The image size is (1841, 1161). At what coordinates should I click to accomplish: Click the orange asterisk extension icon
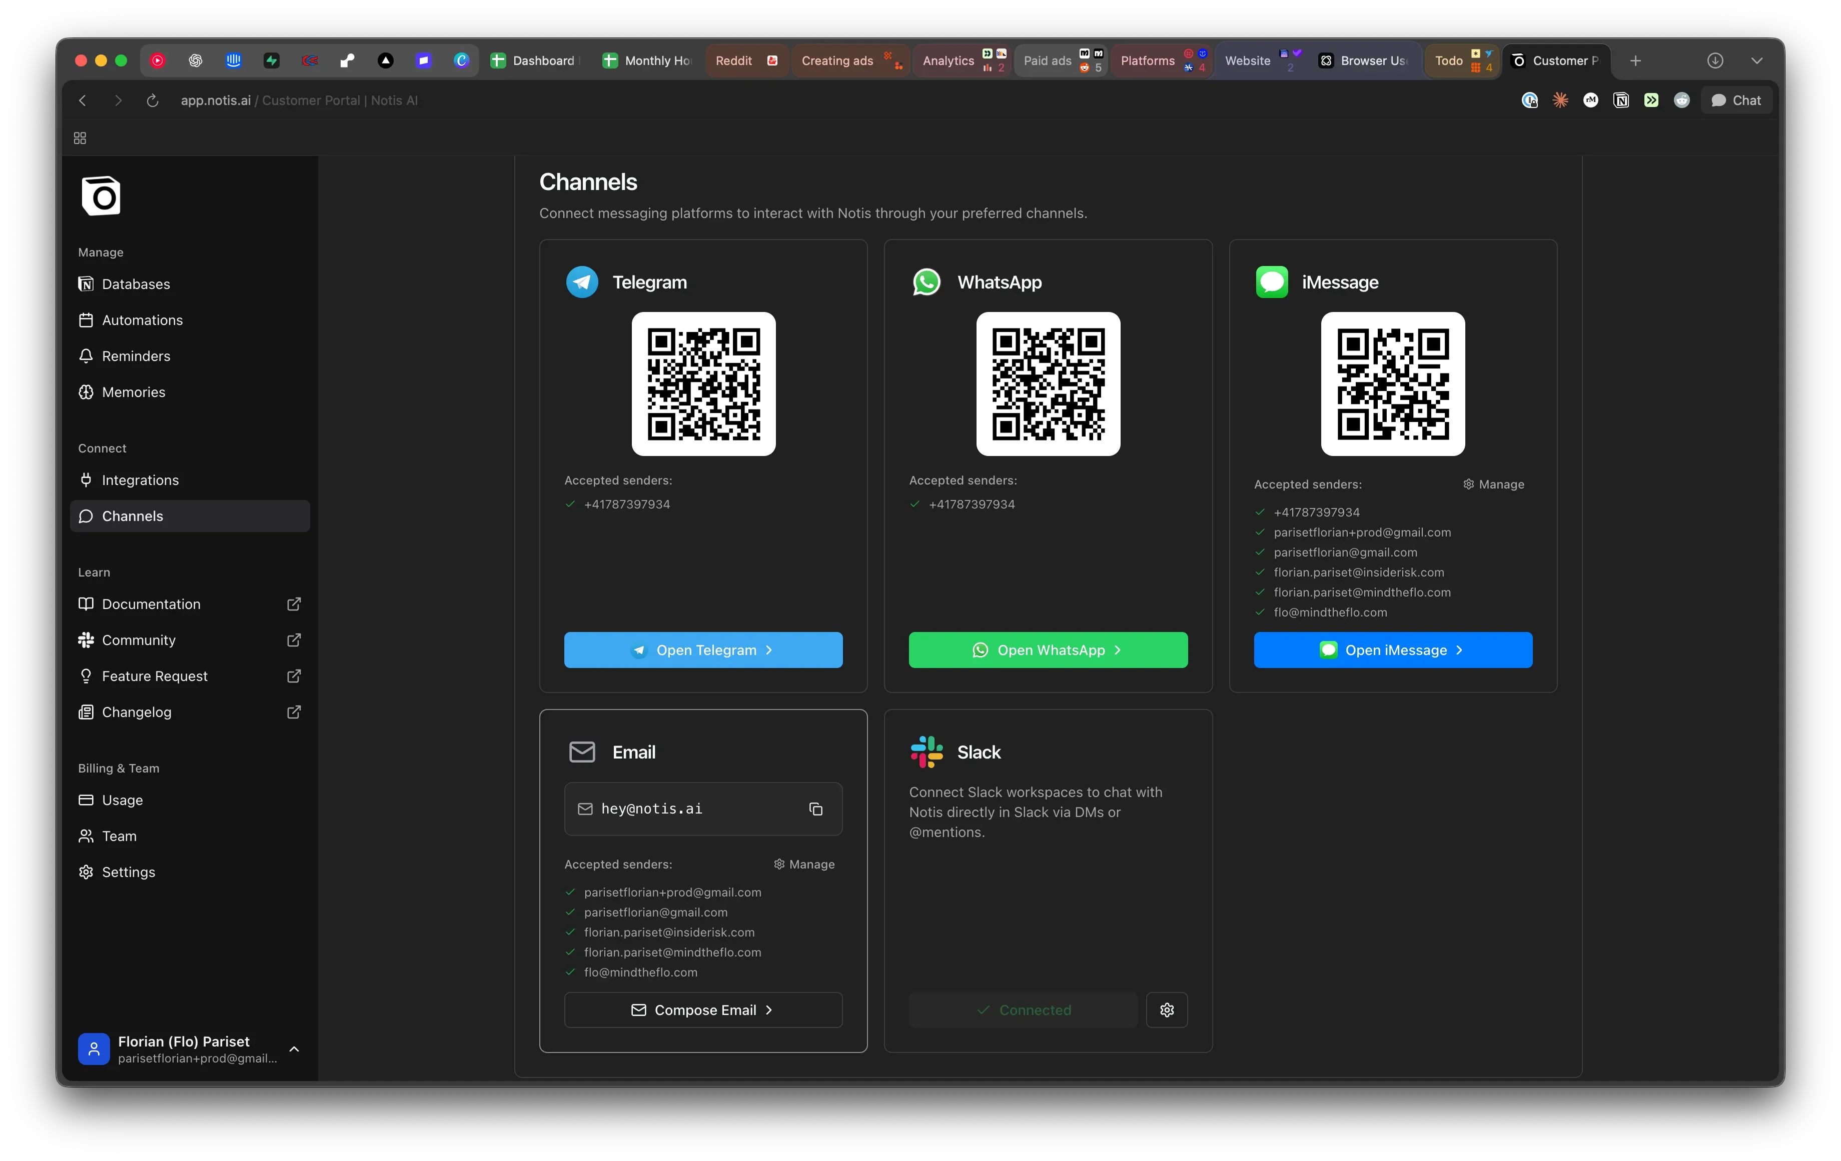[x=1560, y=100]
